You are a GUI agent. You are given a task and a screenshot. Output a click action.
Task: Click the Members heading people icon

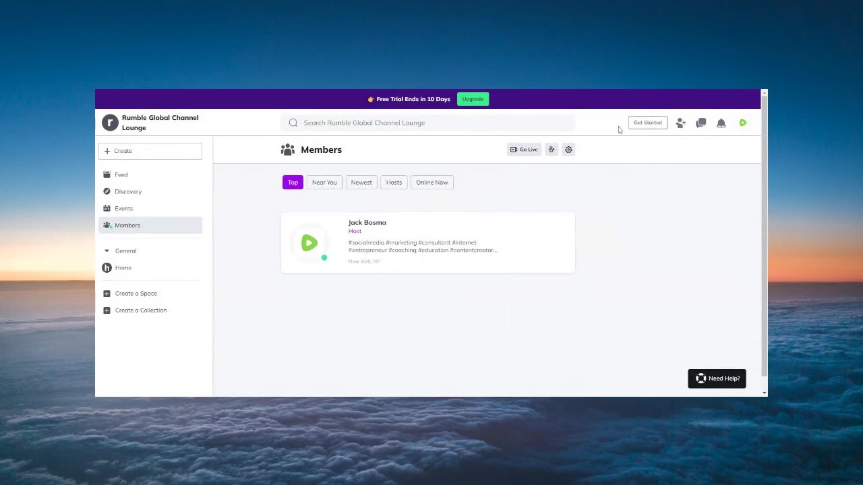[288, 150]
